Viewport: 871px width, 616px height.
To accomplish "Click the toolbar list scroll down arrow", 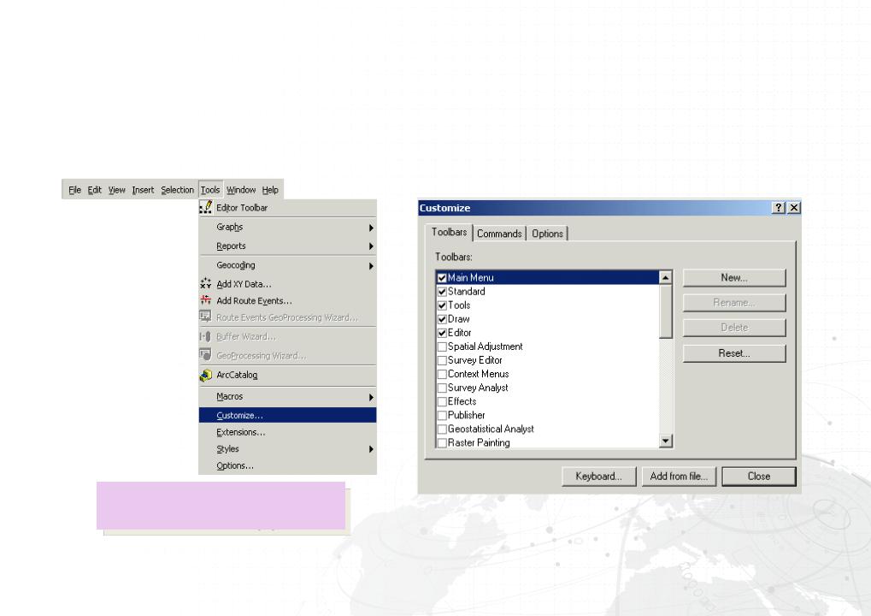I will coord(666,441).
